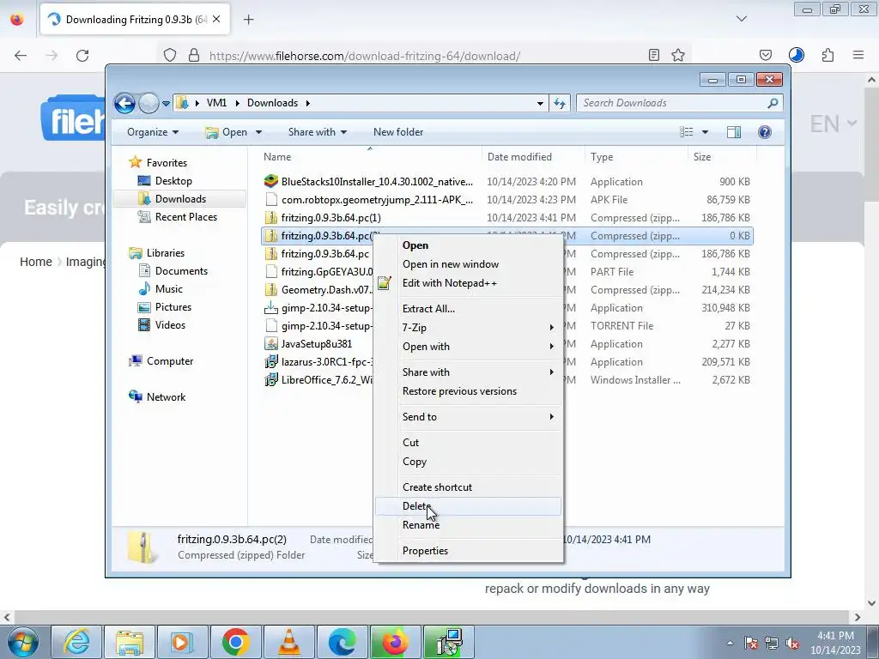Click the Explorer forward navigation arrow
Screen dimensions: 879x659
click(x=149, y=103)
